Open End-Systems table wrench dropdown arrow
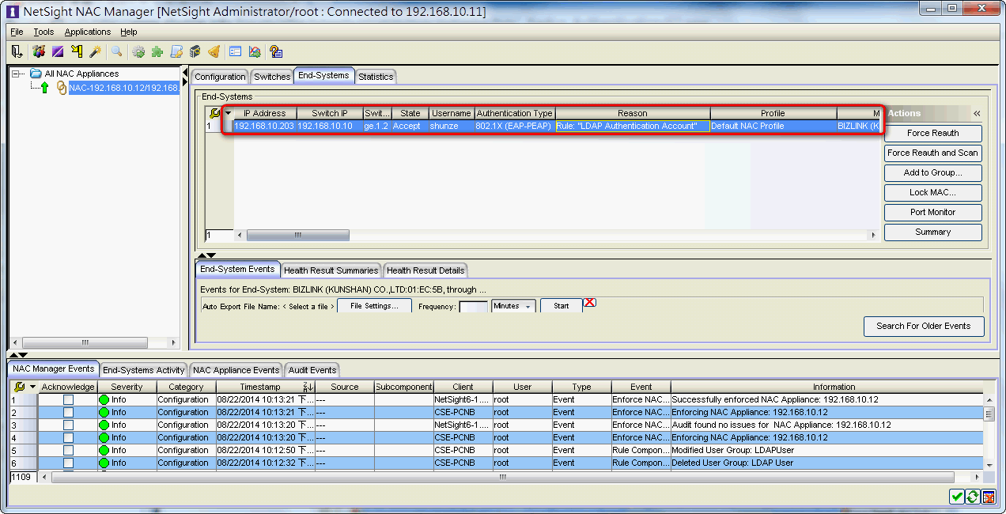The image size is (1006, 514). tap(228, 113)
